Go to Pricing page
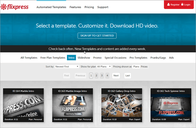The height and width of the screenshot is (128, 196). point(89,7)
